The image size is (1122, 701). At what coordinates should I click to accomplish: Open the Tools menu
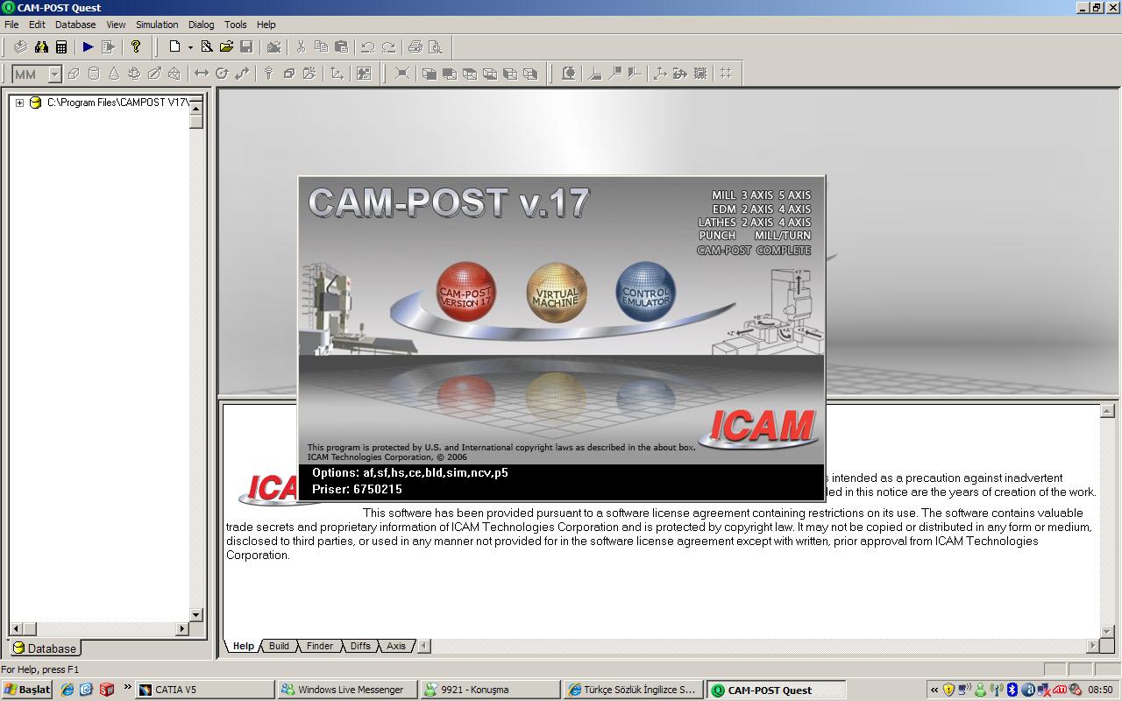pos(236,25)
